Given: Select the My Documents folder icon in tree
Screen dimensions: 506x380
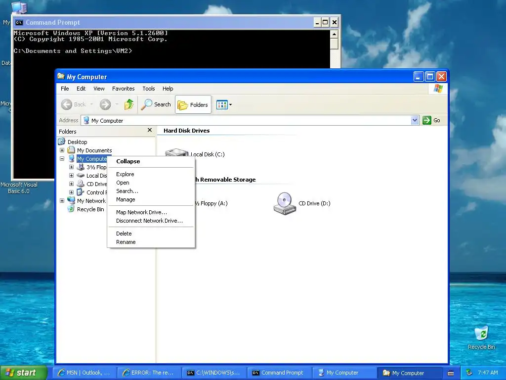Looking at the screenshot, I should tap(71, 150).
